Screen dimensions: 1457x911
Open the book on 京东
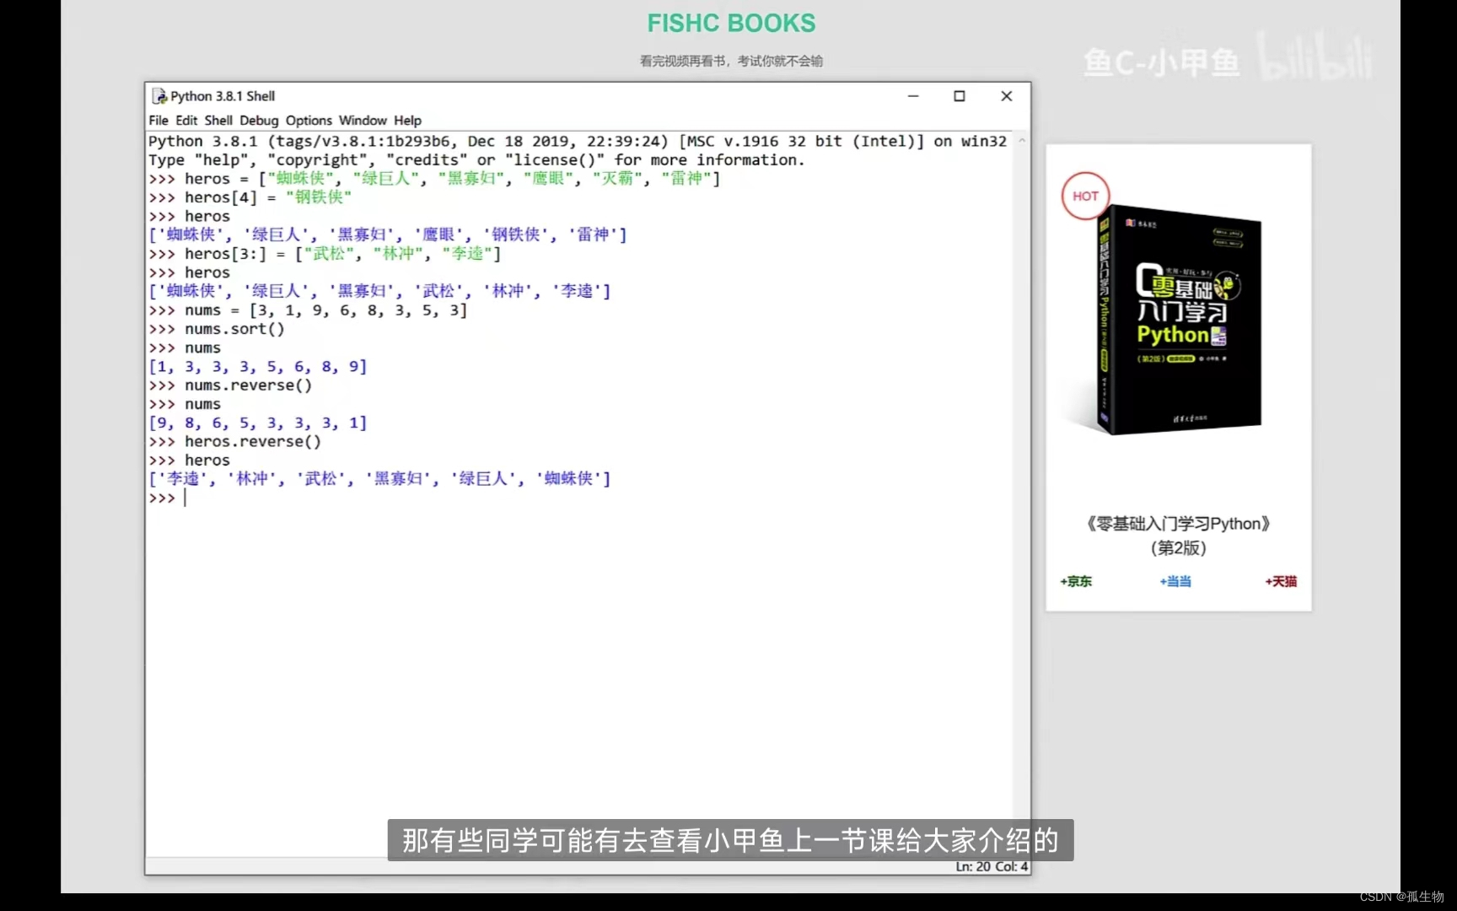[x=1075, y=581]
